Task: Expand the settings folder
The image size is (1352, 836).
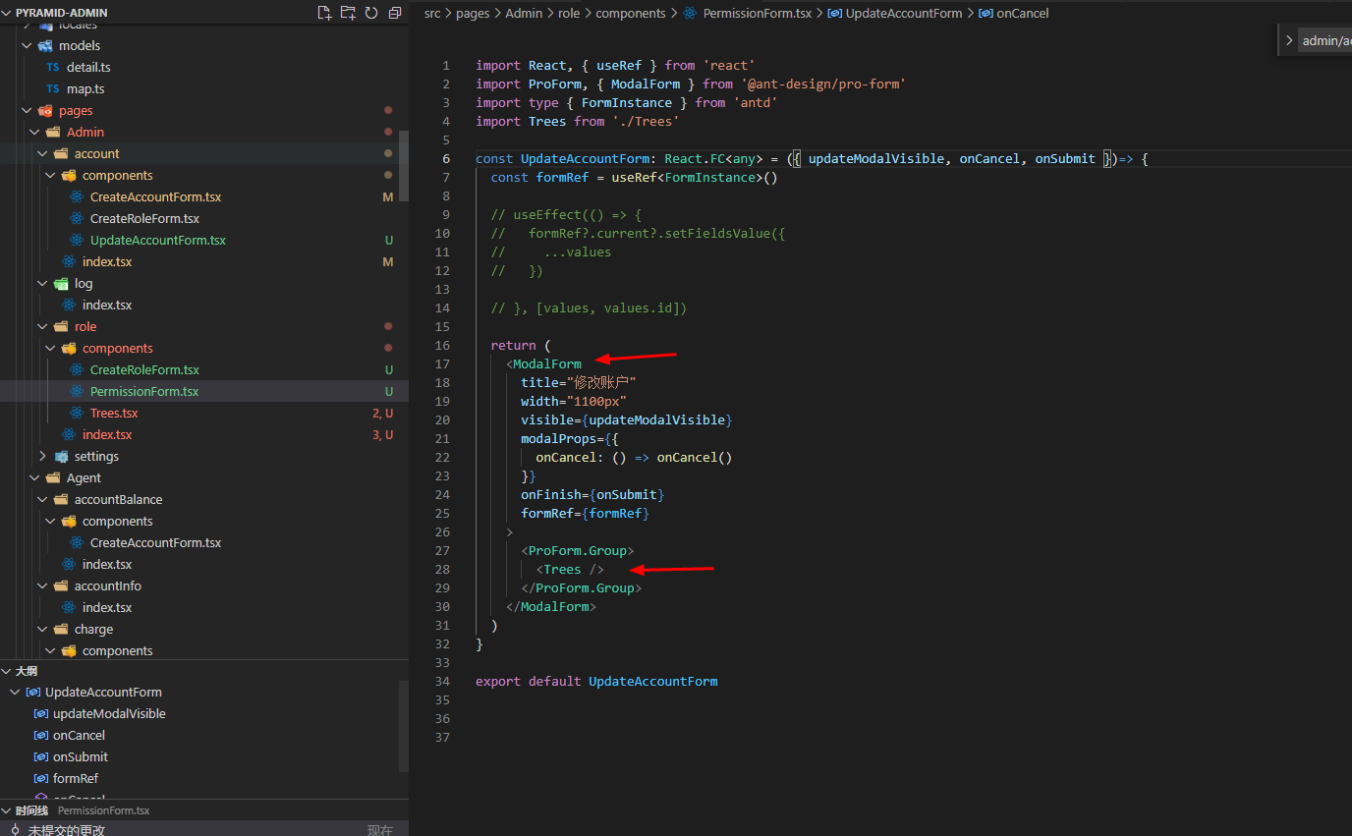Action: [41, 456]
